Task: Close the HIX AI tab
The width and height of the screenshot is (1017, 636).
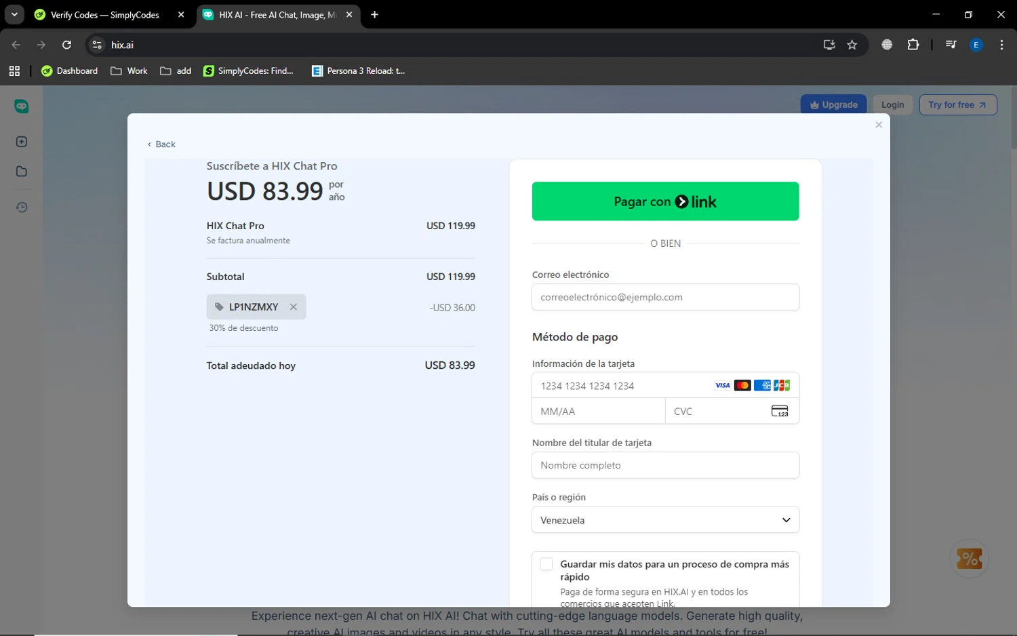Action: [349, 14]
